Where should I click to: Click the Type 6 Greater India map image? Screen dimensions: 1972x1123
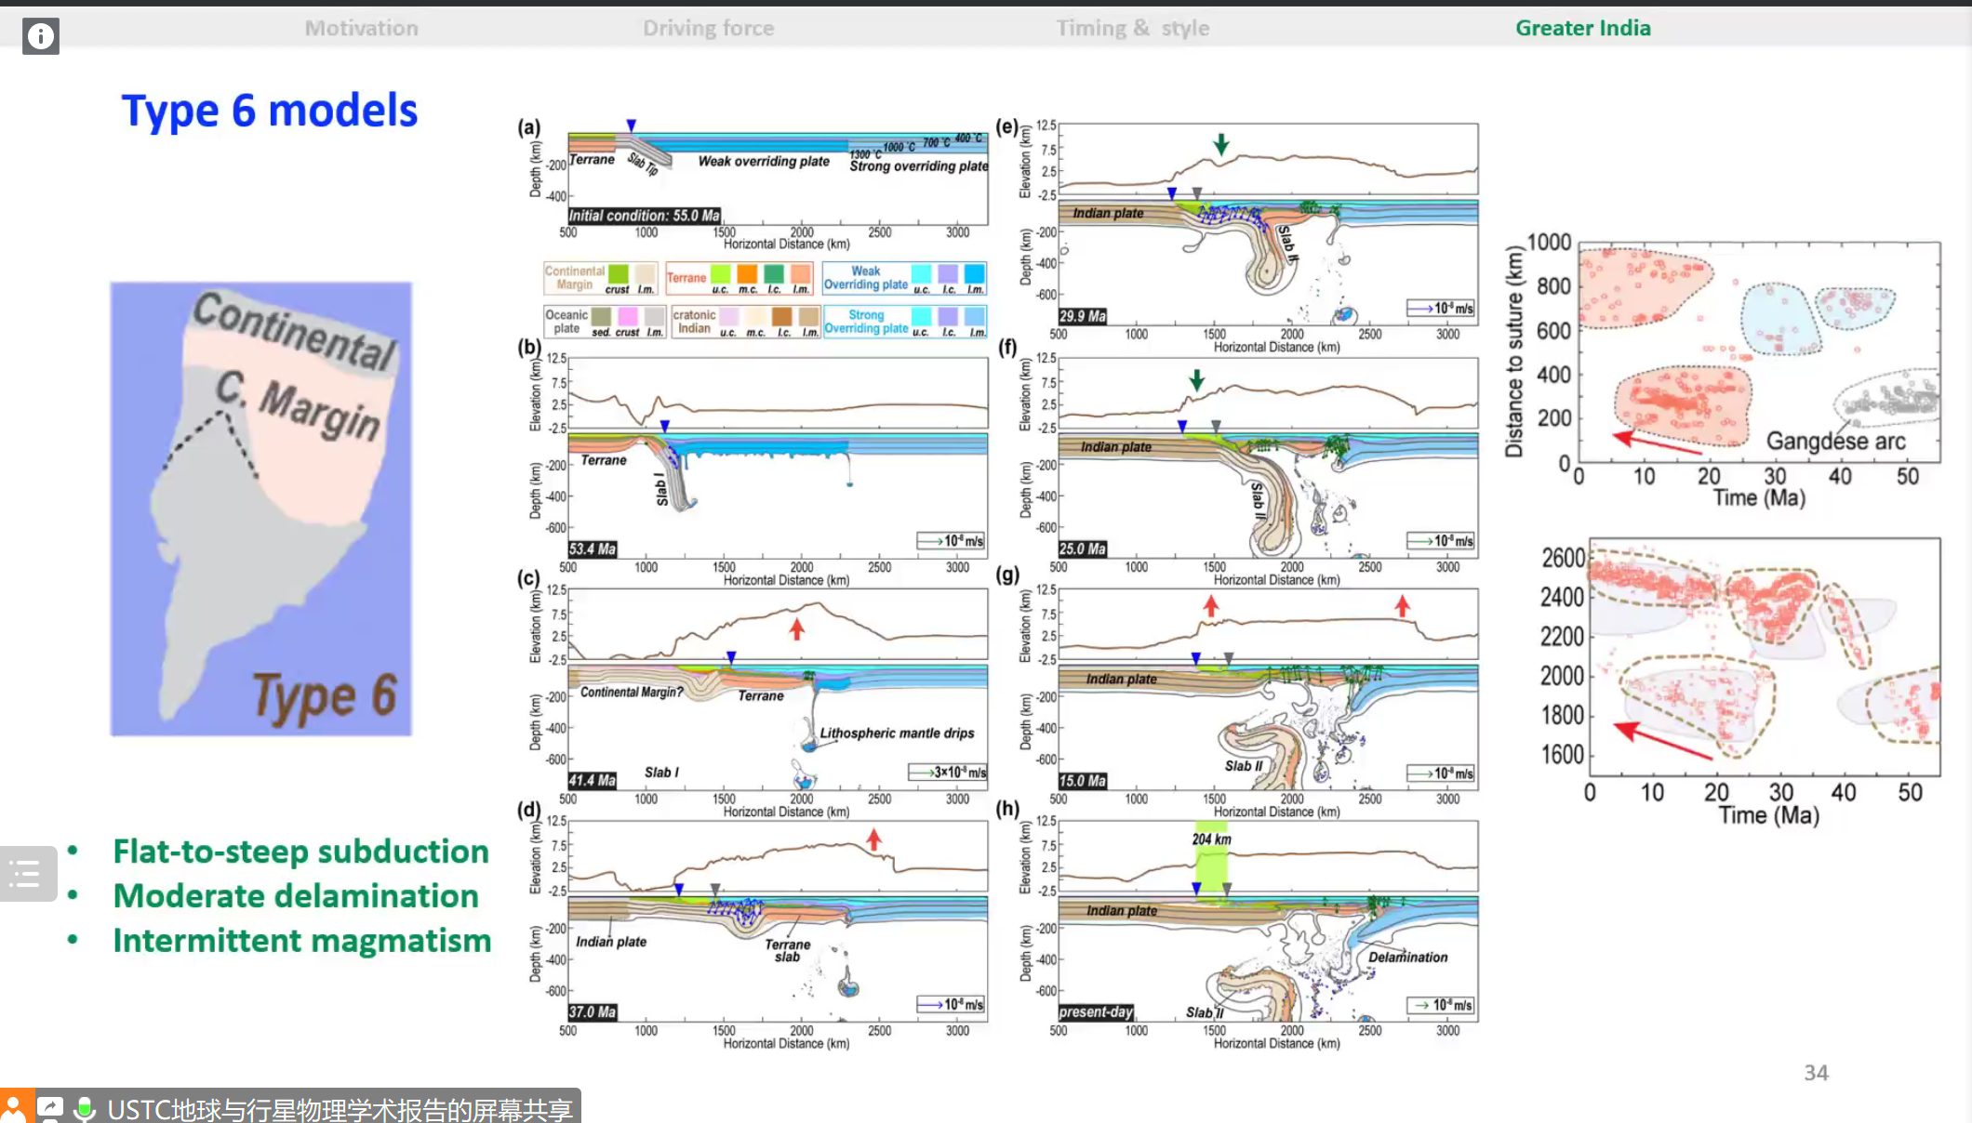click(261, 509)
